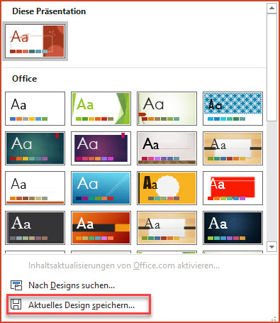Apply the blue patterned circles theme
This screenshot has width=280, height=323.
[x=233, y=109]
